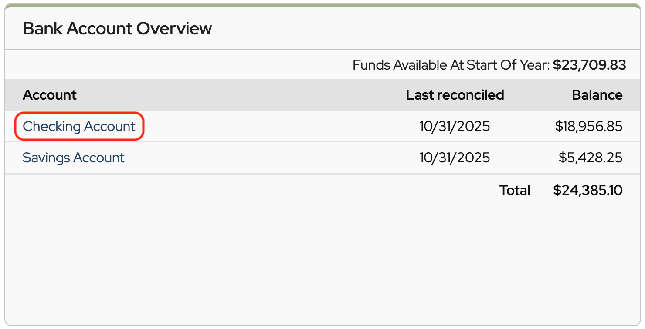Click the word Savings in the account link
The image size is (645, 329).
(x=46, y=158)
